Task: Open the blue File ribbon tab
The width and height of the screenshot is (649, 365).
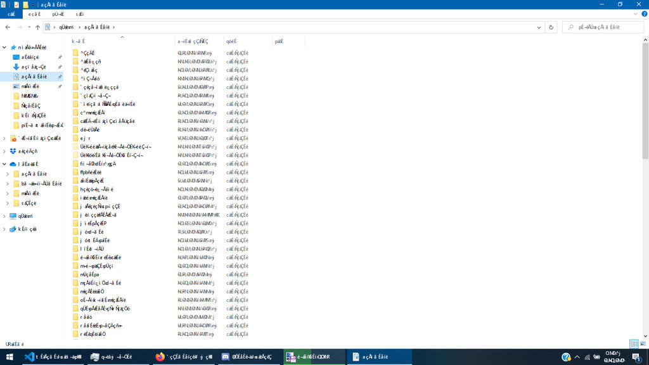Action: tap(12, 13)
